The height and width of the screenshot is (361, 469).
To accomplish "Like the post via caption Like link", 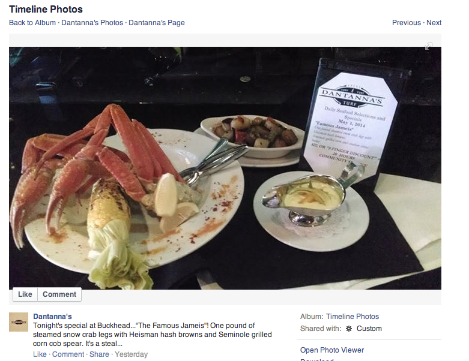I will click(x=40, y=354).
